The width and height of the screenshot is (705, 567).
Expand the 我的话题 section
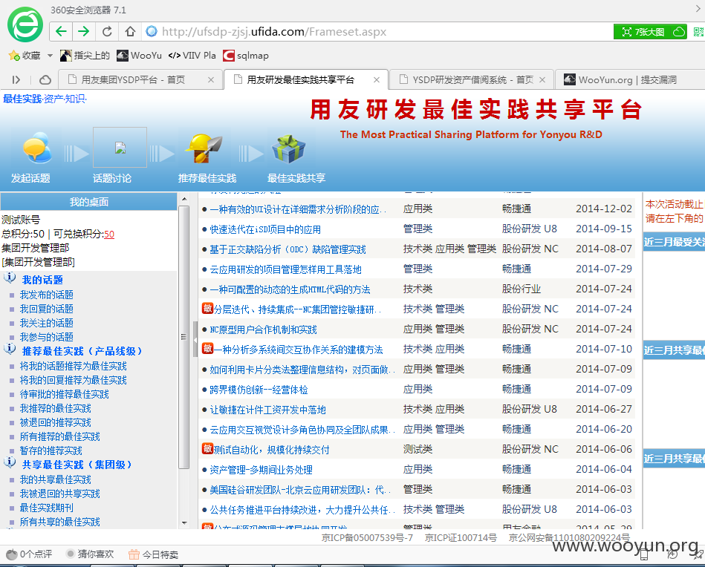point(42,280)
